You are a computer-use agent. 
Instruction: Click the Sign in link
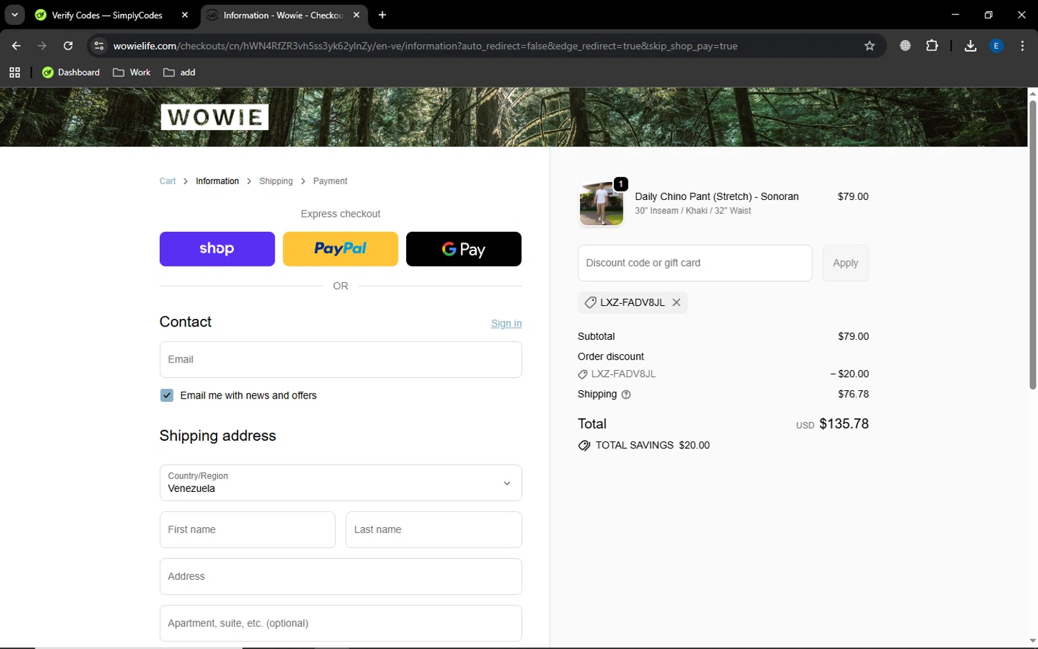[x=507, y=323]
